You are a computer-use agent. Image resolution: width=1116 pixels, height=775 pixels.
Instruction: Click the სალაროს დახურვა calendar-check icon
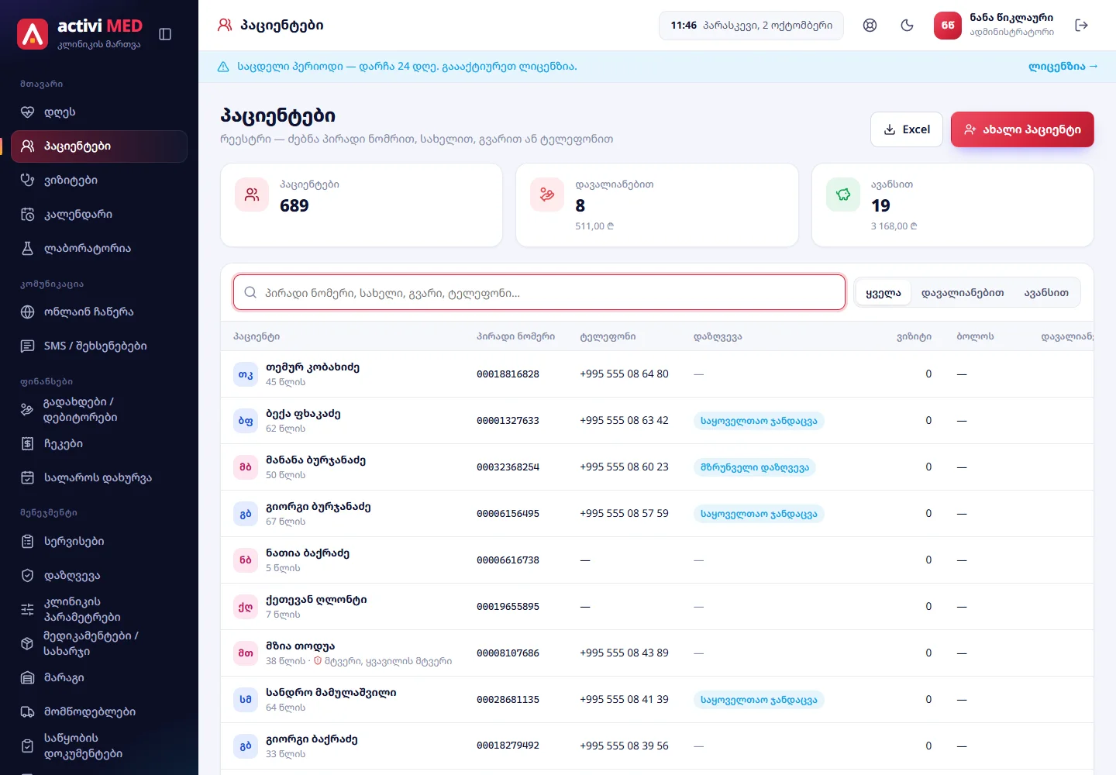(x=28, y=478)
